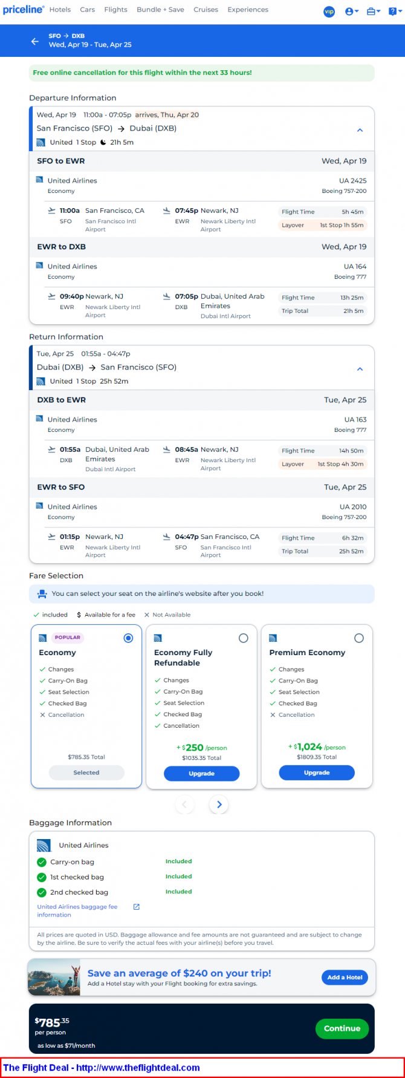This screenshot has height=1078, width=405.
Task: Open the Flights tab
Action: (115, 10)
